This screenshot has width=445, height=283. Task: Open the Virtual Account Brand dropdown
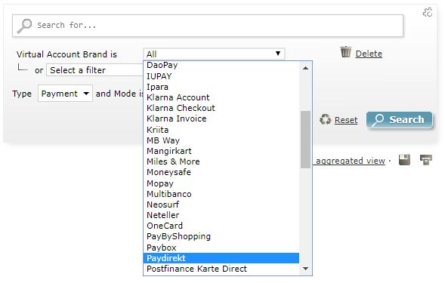pyautogui.click(x=214, y=54)
